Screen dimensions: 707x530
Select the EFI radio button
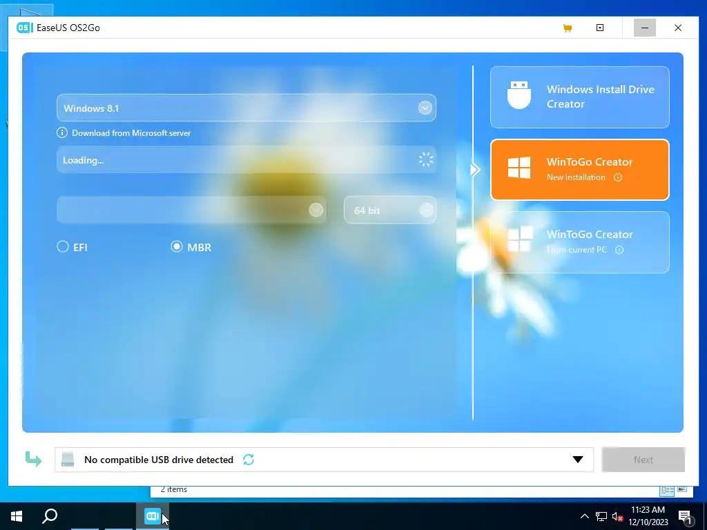pos(63,246)
